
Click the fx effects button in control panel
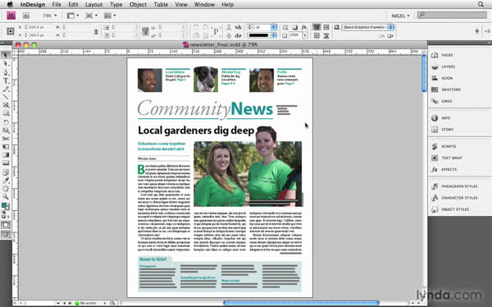[x=304, y=27]
